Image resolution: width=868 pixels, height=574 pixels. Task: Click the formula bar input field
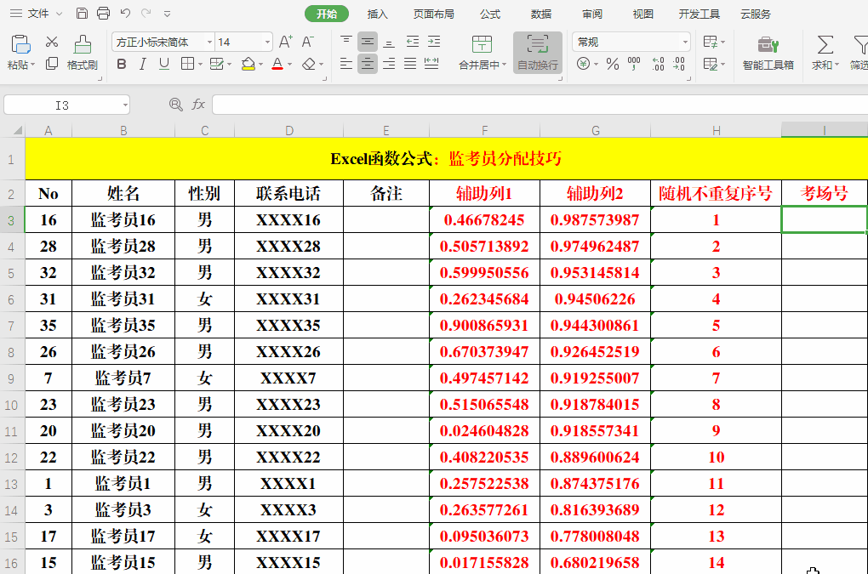coord(536,105)
